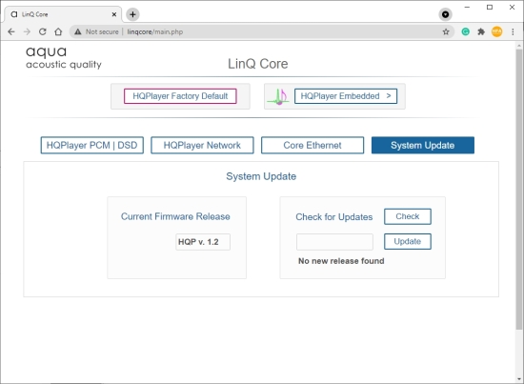
Task: Click the scrollbar down arrow
Action: (519, 379)
